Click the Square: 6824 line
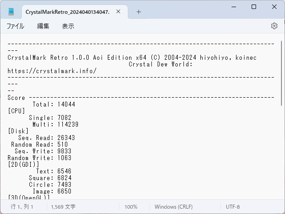 (50, 178)
